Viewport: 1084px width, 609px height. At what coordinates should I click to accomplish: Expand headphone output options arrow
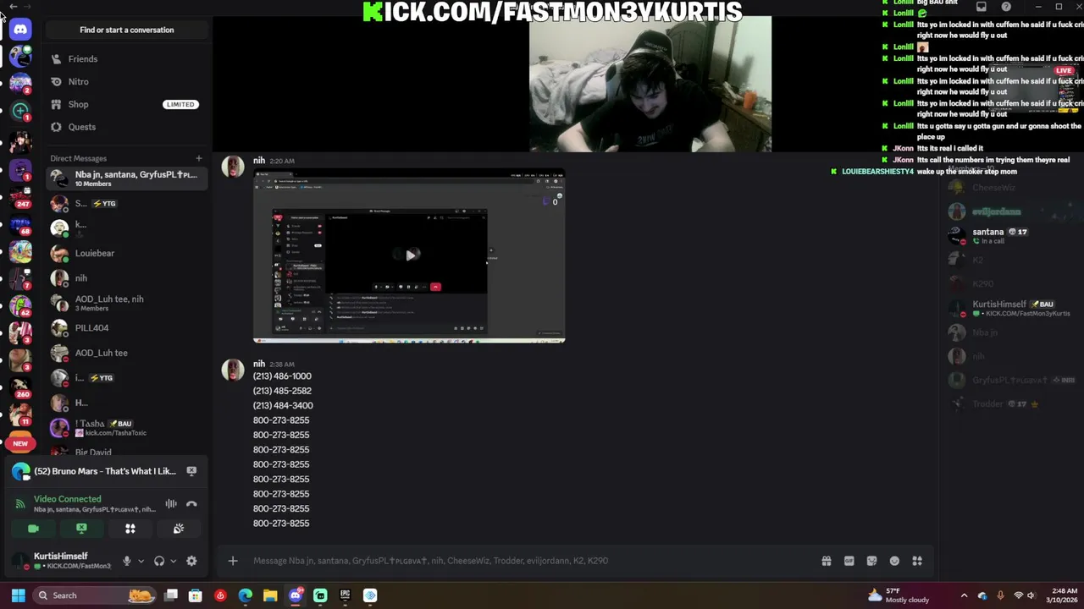(173, 561)
